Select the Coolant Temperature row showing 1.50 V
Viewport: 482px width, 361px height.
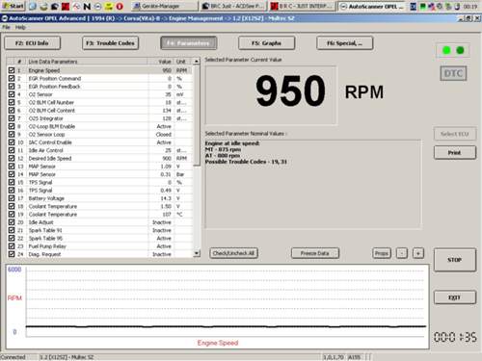tap(99, 206)
